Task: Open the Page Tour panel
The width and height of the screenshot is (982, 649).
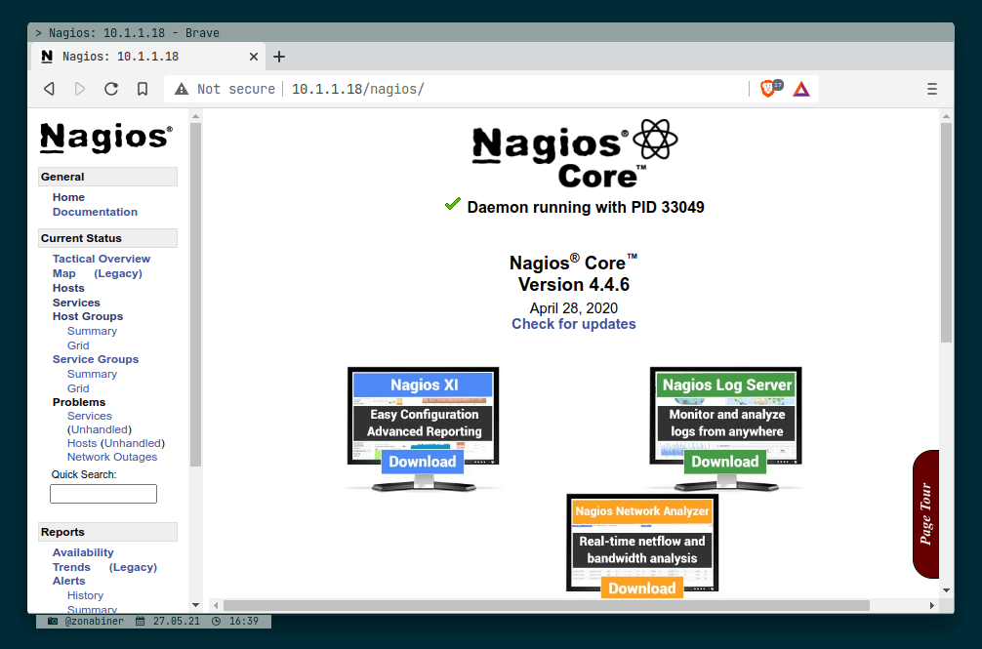Action: pyautogui.click(x=925, y=514)
